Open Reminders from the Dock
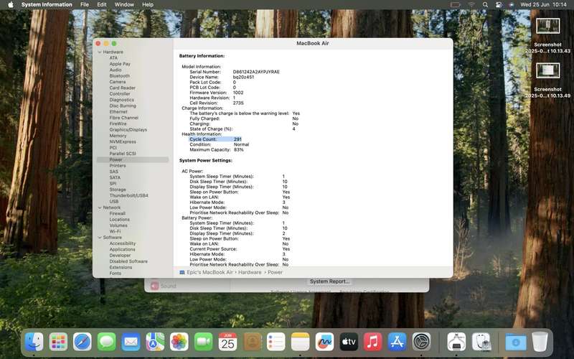 (276, 342)
